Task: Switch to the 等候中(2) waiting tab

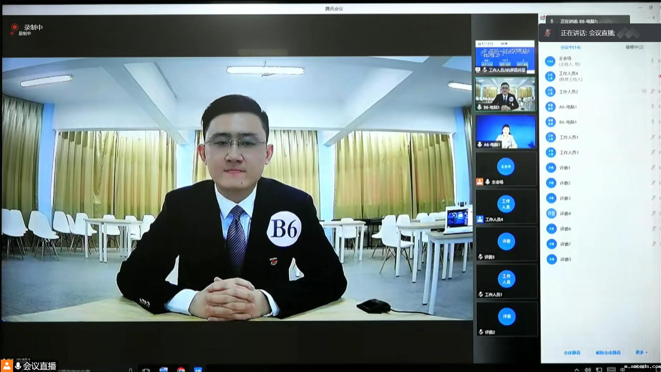Action: 634,47
